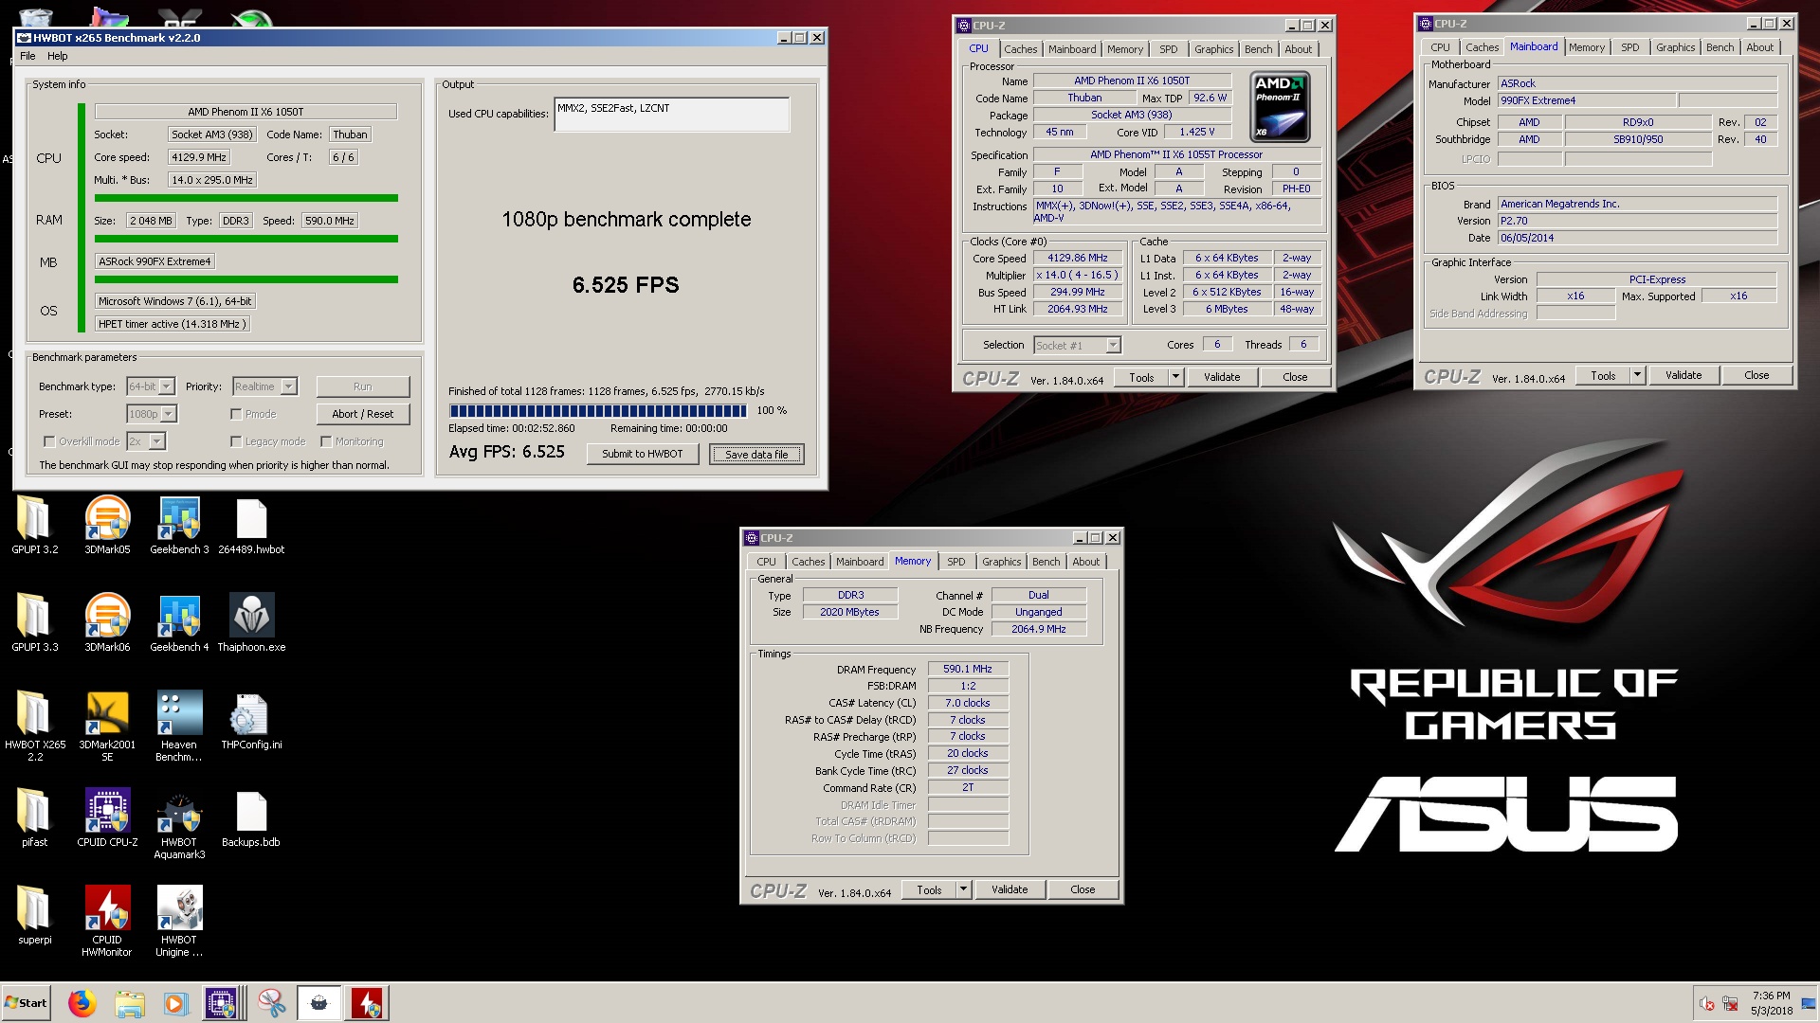Open the Help menu in HWBOT x265
The height and width of the screenshot is (1023, 1820).
(x=58, y=56)
